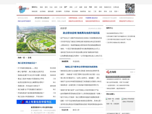The height and width of the screenshot is (114, 152).
Task: Open 分类信息 navigation item
Action: pos(116,7)
